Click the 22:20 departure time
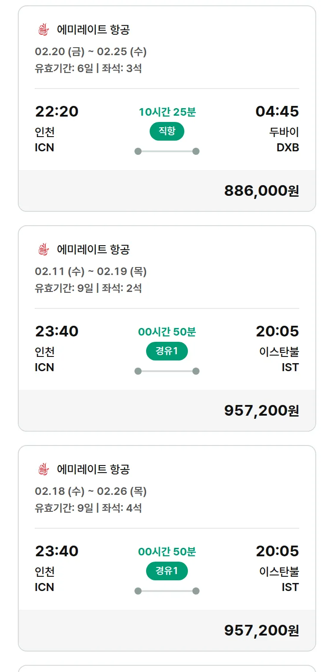Image resolution: width=334 pixels, height=672 pixels. coord(57,111)
